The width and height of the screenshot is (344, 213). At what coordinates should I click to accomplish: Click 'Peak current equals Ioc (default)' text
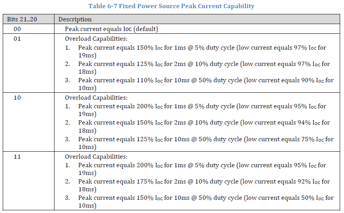coord(111,29)
